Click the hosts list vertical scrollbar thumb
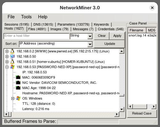Viewport: 160px width, 127px height. pos(122,95)
